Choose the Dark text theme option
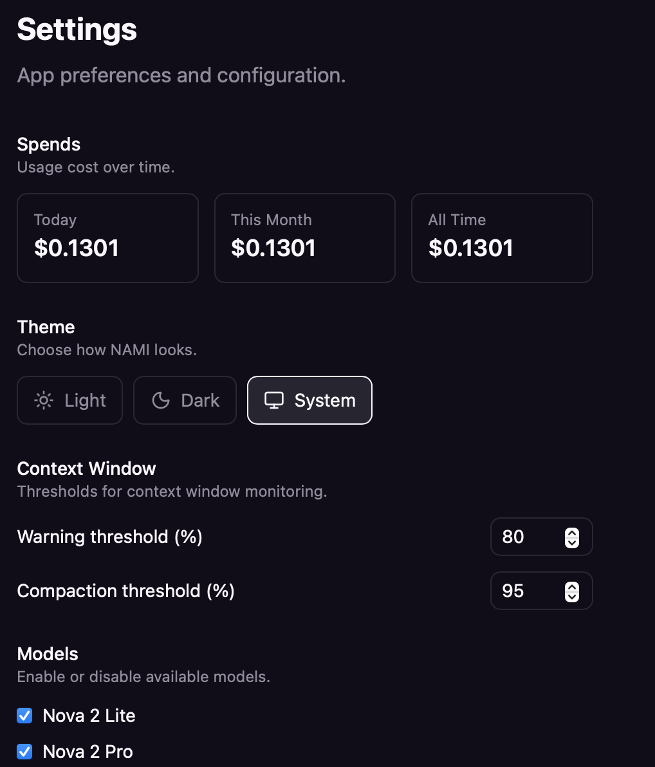The image size is (655, 767). (x=200, y=401)
